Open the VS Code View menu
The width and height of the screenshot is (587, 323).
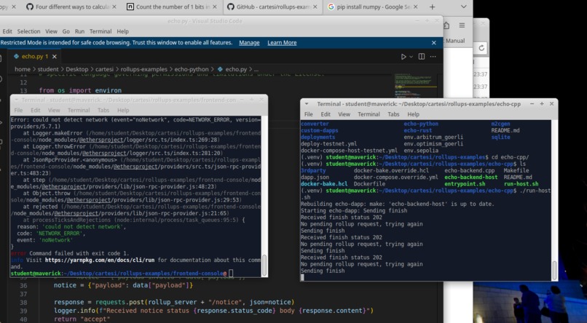pyautogui.click(x=51, y=31)
